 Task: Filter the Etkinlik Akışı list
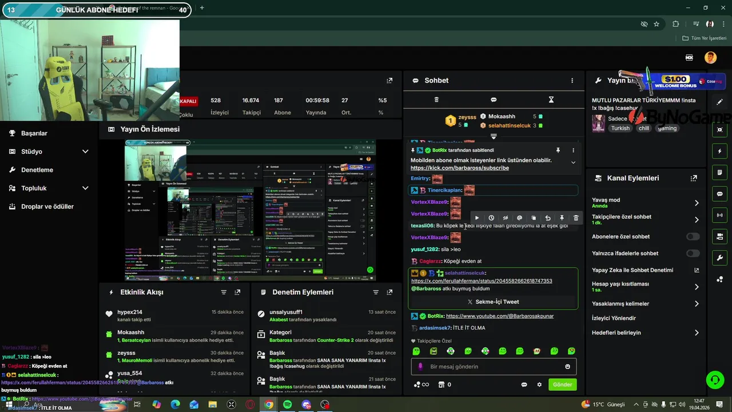224,292
